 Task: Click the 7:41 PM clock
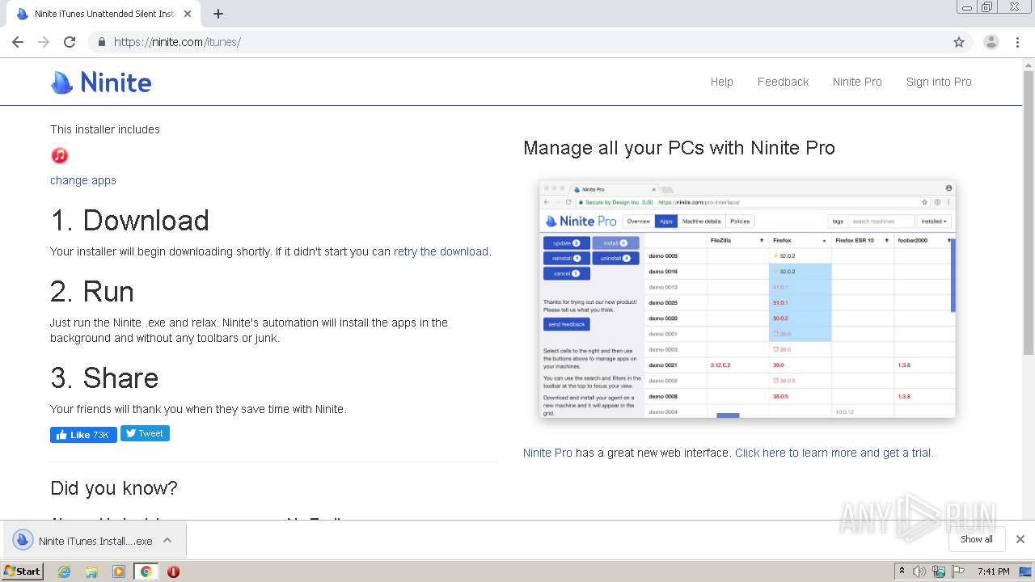pyautogui.click(x=993, y=571)
